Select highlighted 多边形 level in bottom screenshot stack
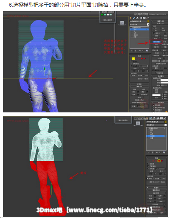 point(156,136)
